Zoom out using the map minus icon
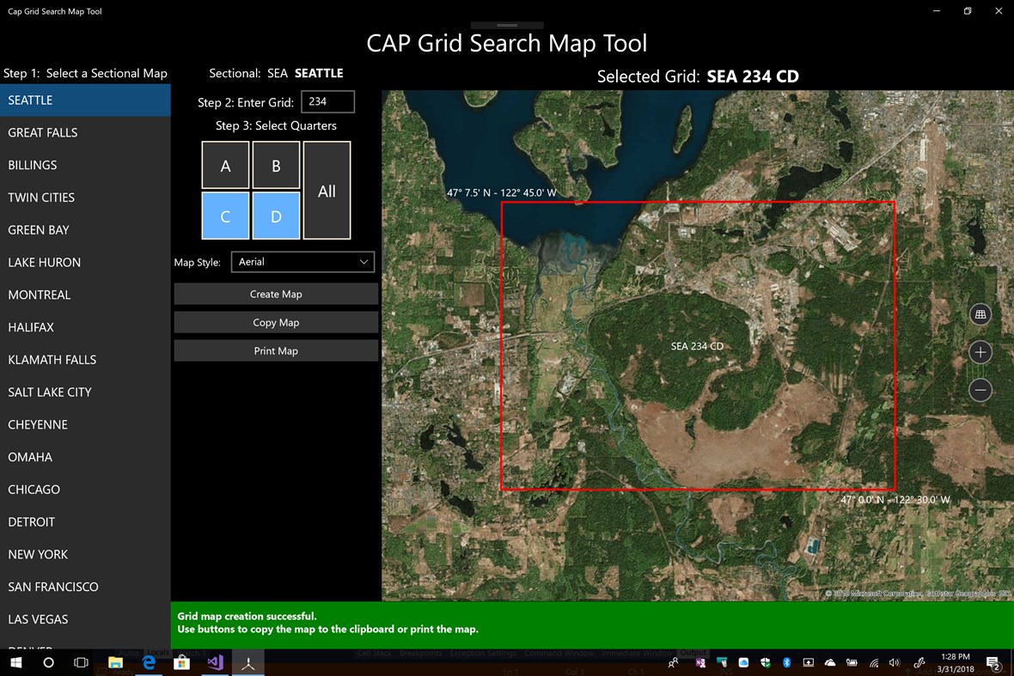This screenshot has height=676, width=1014. click(x=980, y=390)
